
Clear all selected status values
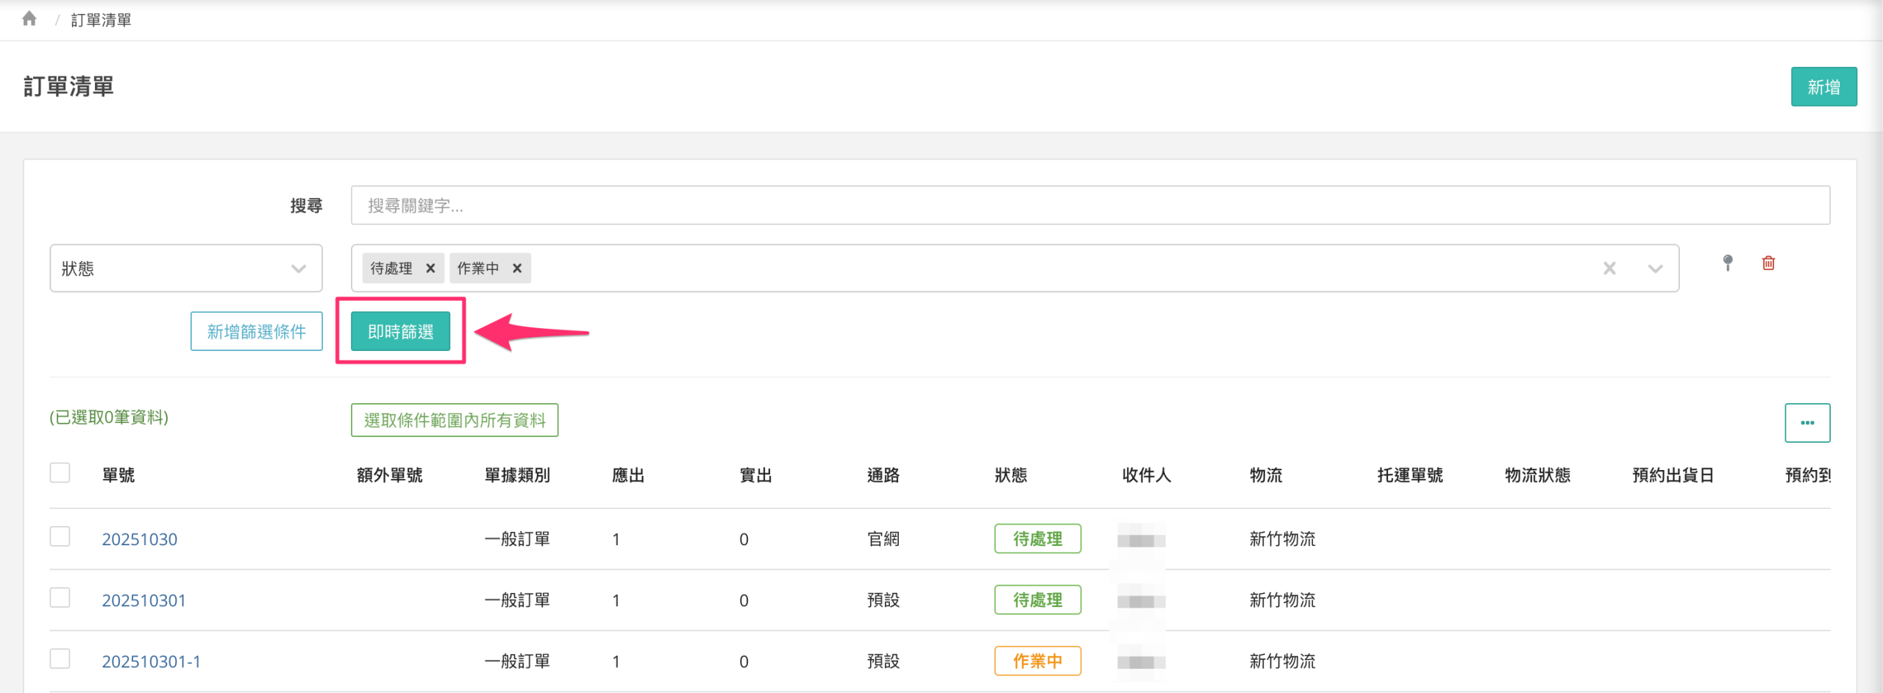pyautogui.click(x=1609, y=269)
